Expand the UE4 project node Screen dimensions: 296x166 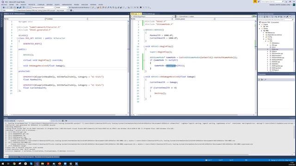click(x=262, y=27)
